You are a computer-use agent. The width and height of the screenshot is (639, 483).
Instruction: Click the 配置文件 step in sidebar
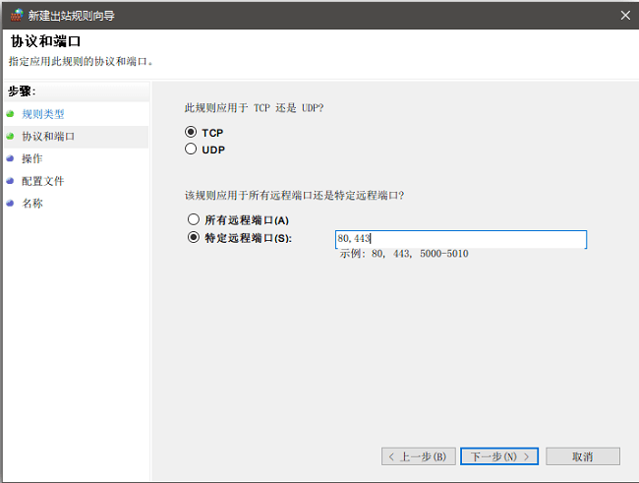pos(43,181)
